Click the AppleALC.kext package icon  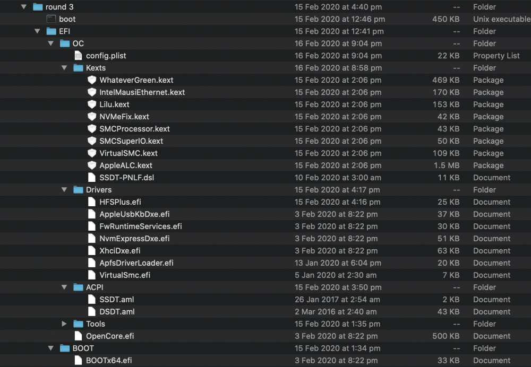(x=92, y=165)
